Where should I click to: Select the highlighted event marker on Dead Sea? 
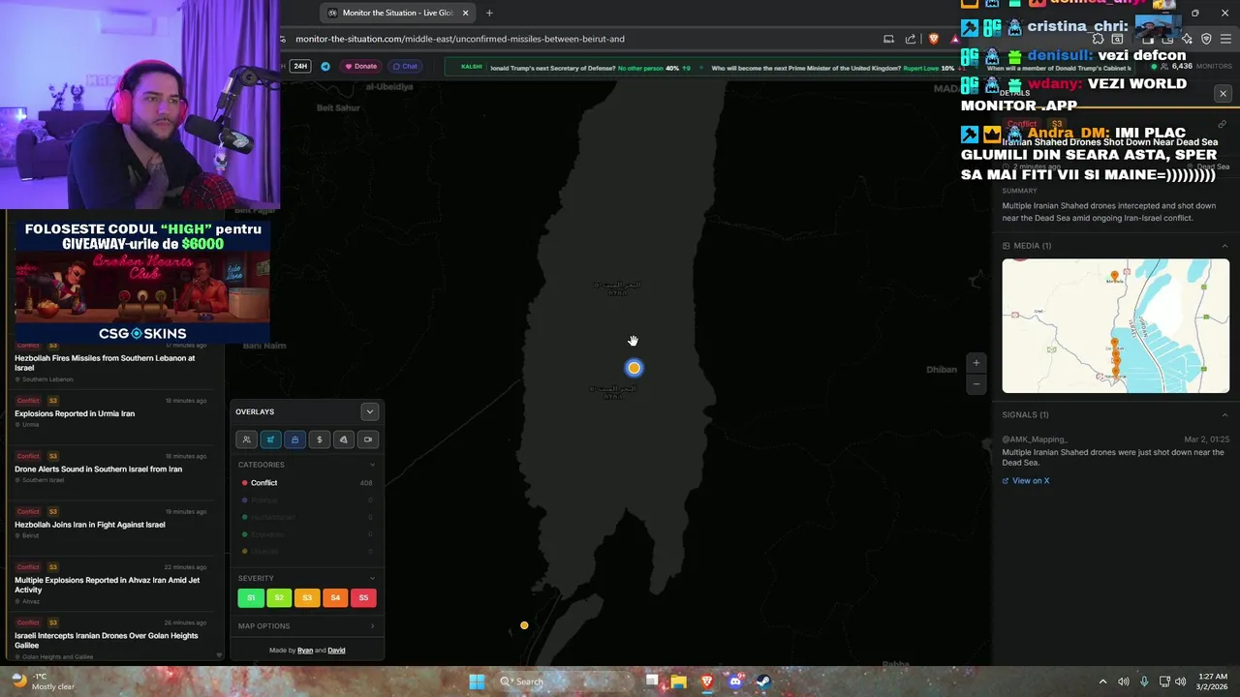click(634, 368)
